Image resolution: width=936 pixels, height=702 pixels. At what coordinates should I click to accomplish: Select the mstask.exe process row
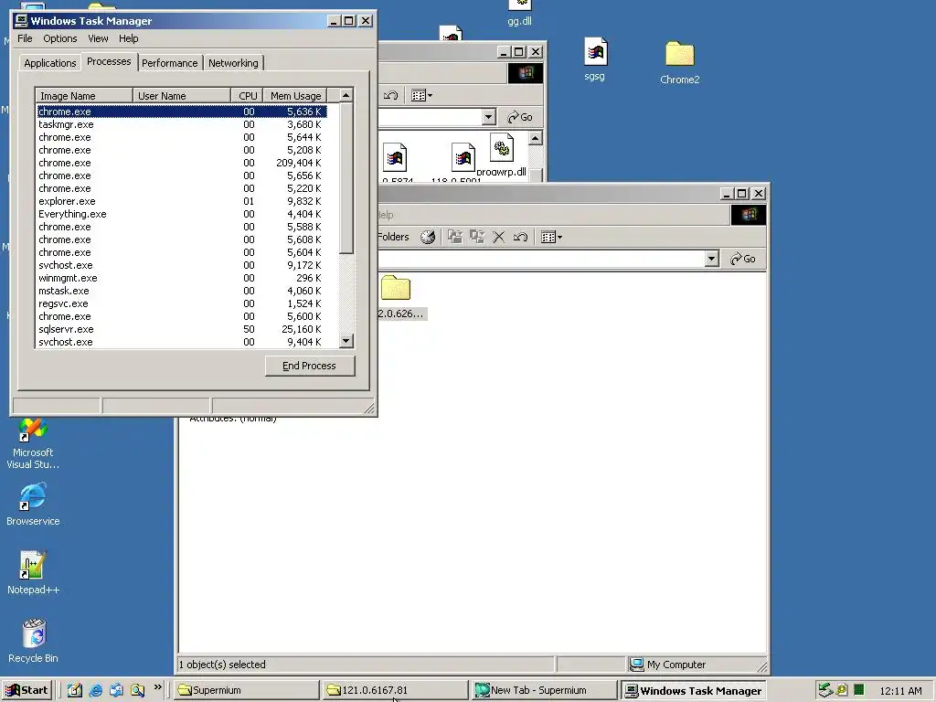click(x=182, y=291)
